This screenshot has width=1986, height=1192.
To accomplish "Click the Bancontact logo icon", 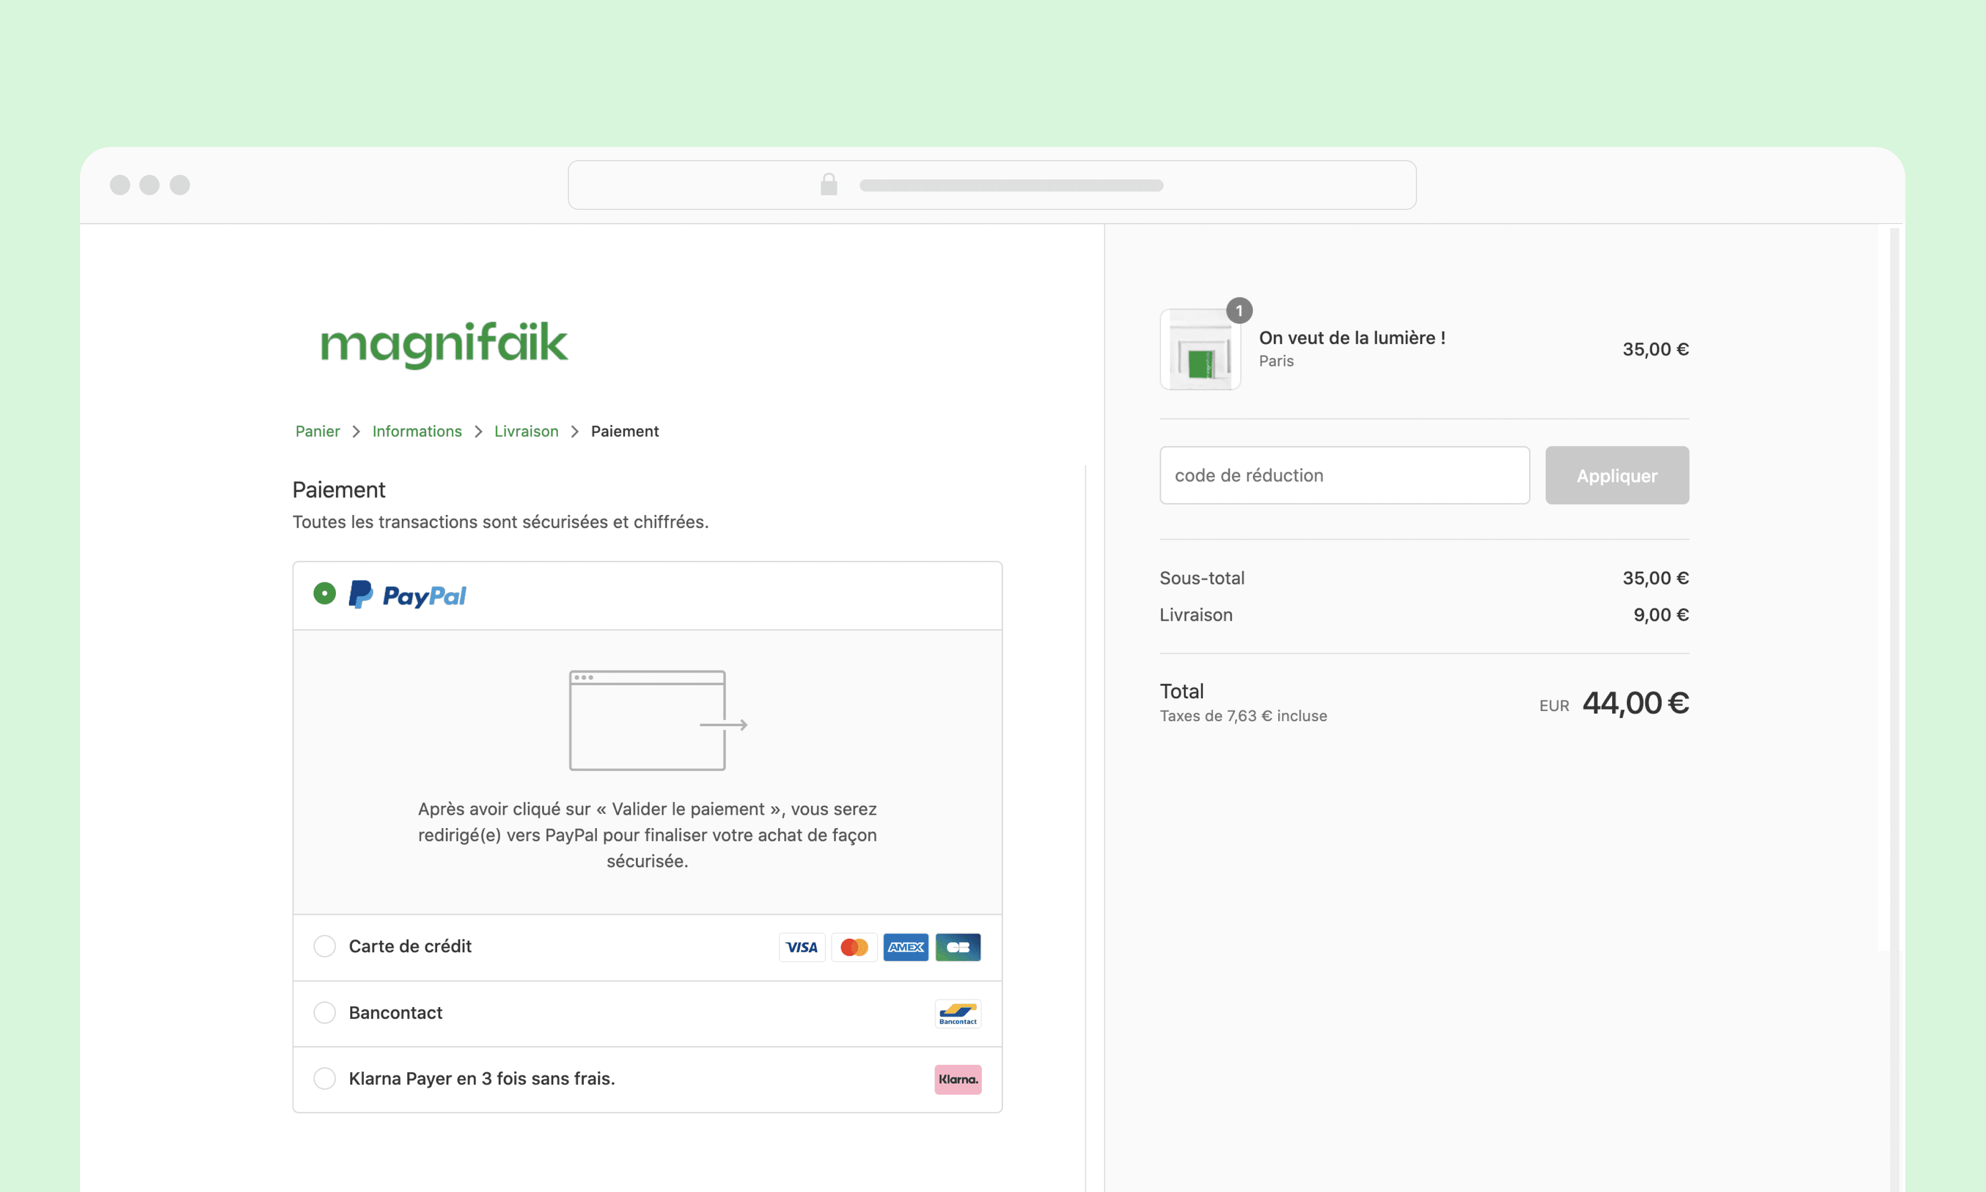I will pos(958,1014).
